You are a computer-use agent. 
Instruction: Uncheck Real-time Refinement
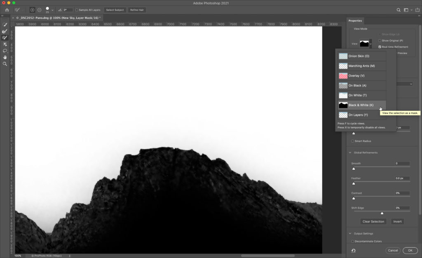point(380,47)
